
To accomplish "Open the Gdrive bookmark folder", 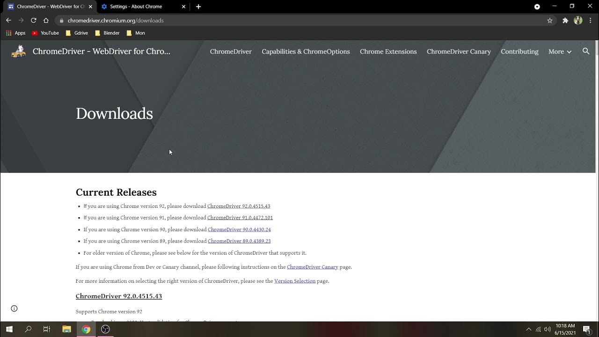I will 77,33.
